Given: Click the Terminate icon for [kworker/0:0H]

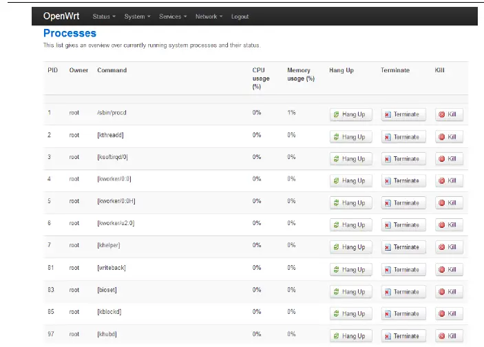Looking at the screenshot, I should (x=388, y=203).
